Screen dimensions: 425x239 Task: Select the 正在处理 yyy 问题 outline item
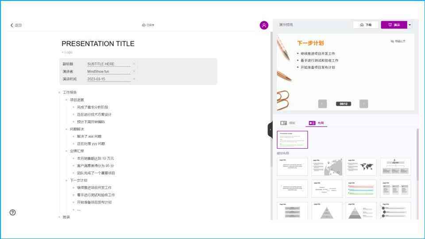(x=91, y=144)
